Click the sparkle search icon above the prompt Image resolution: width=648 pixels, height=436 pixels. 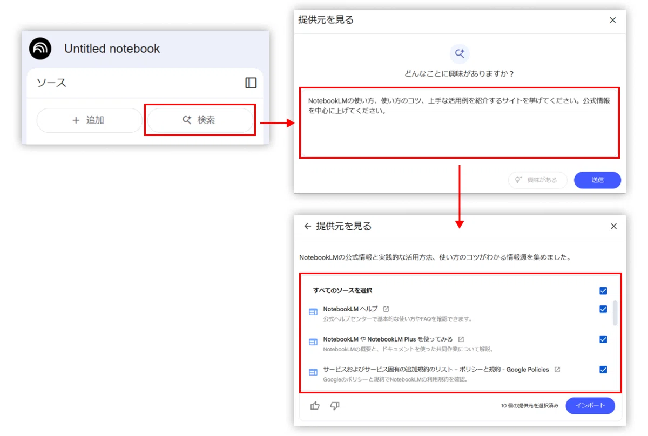pos(460,53)
